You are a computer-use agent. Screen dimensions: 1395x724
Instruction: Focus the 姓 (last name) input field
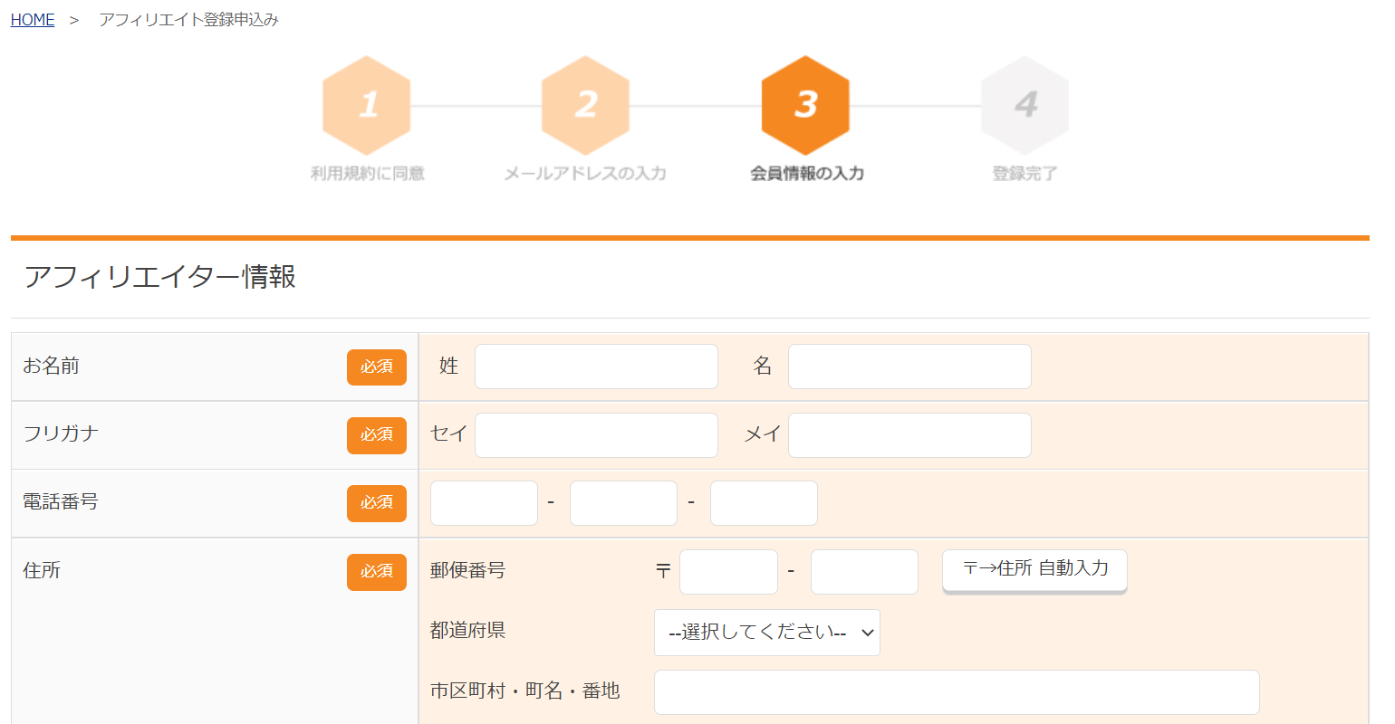click(x=596, y=367)
